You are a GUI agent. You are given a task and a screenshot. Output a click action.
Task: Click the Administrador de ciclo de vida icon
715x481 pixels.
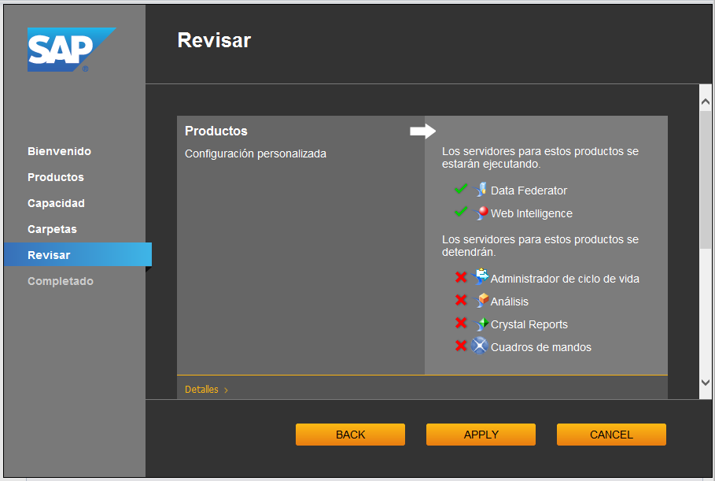coord(481,277)
